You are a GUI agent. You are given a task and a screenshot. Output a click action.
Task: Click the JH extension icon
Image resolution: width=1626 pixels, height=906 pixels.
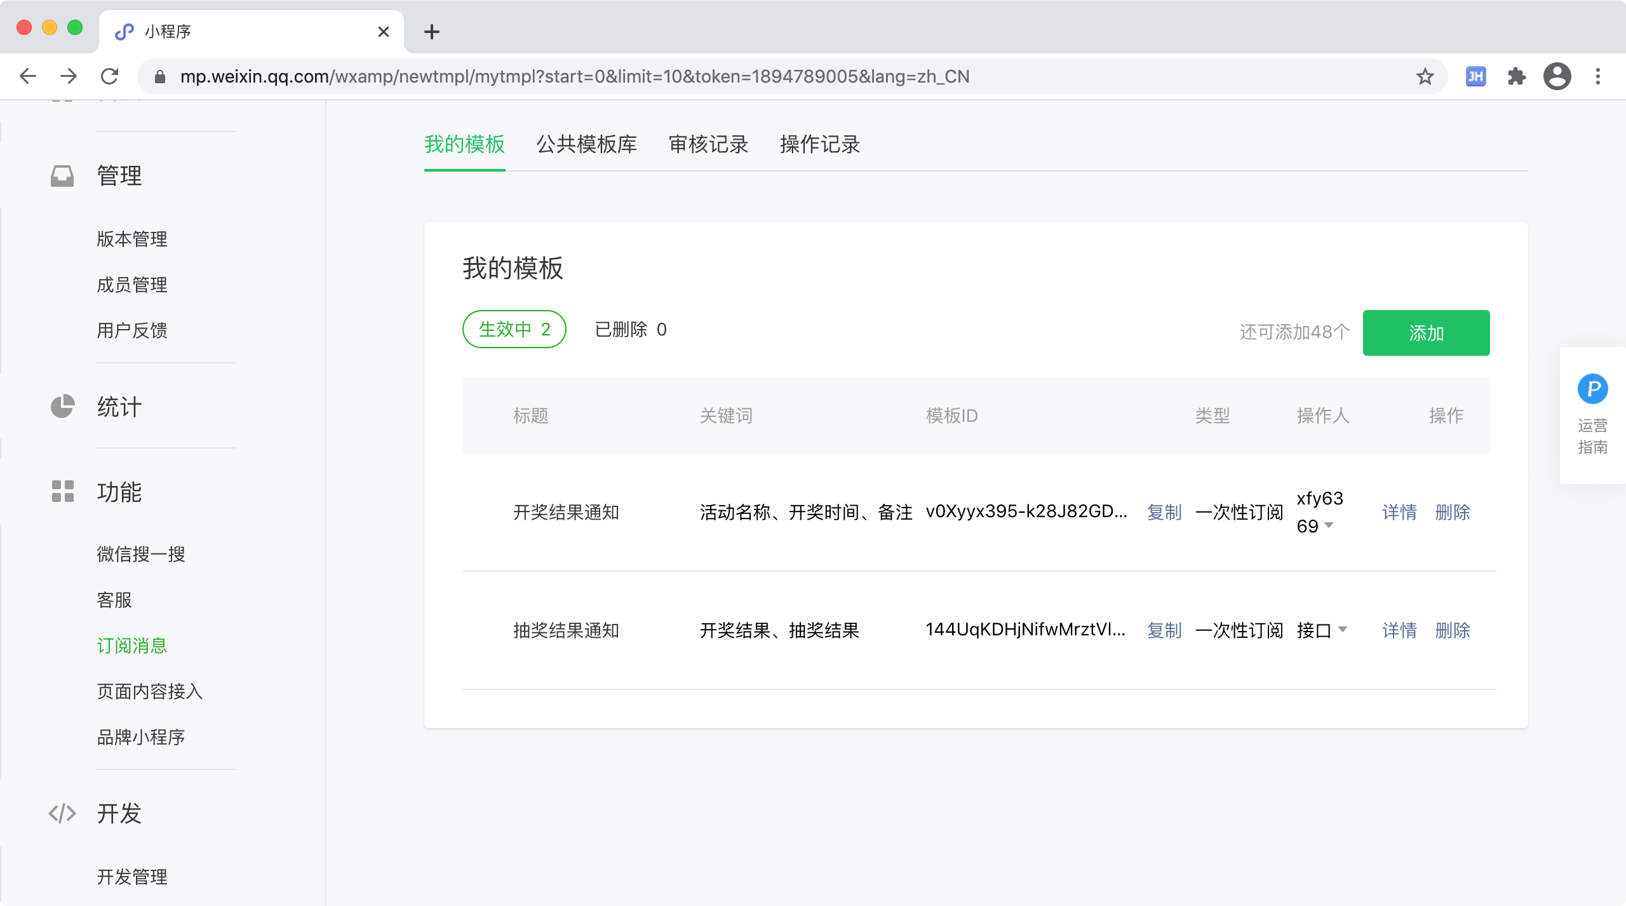pyautogui.click(x=1475, y=77)
